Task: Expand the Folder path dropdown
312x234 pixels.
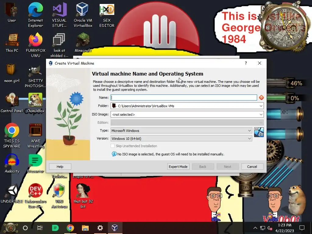Action: coord(261,106)
